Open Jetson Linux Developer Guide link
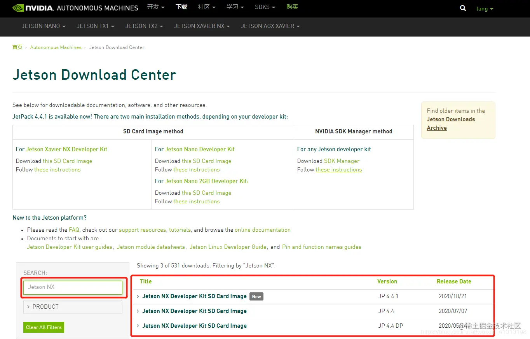 coord(228,247)
